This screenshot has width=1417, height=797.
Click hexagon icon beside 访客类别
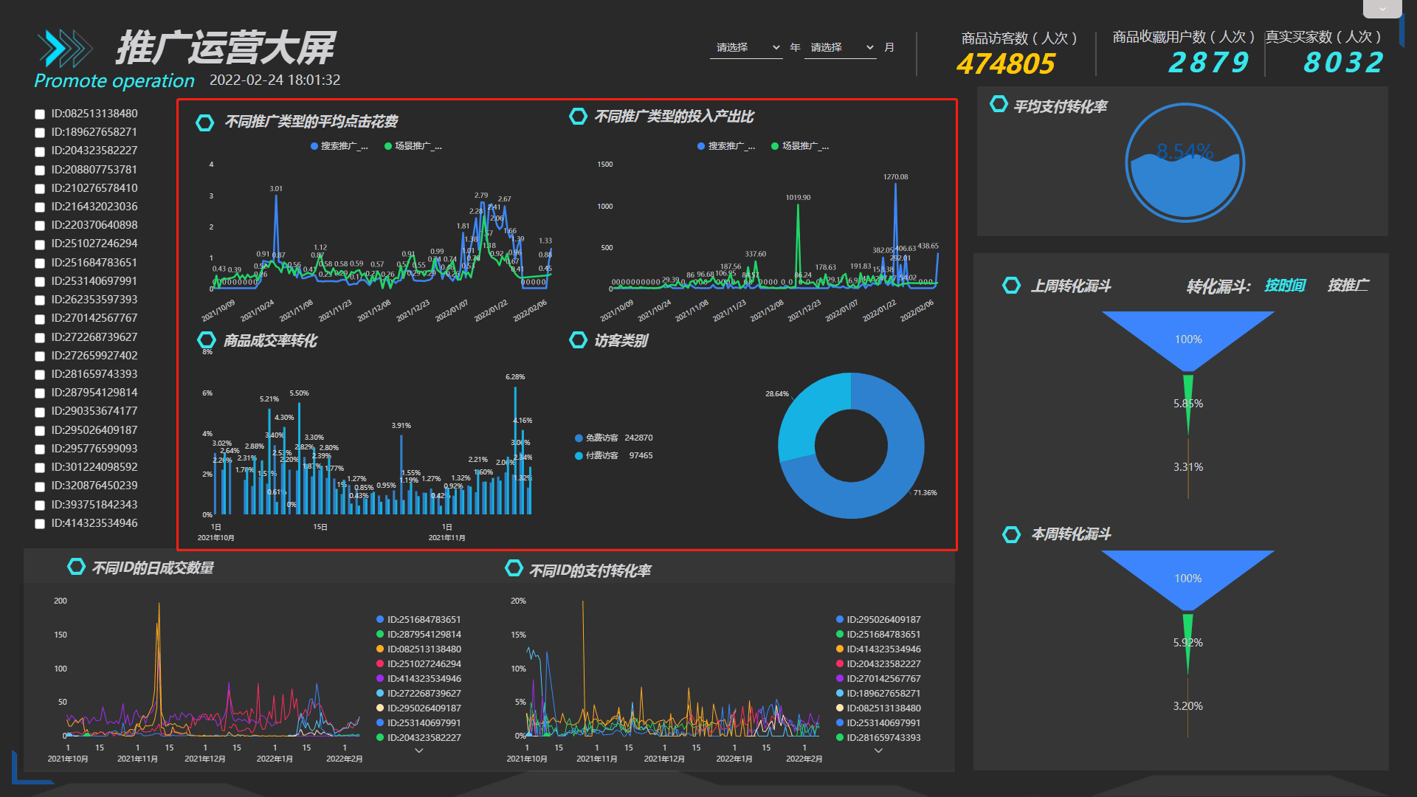tap(578, 340)
